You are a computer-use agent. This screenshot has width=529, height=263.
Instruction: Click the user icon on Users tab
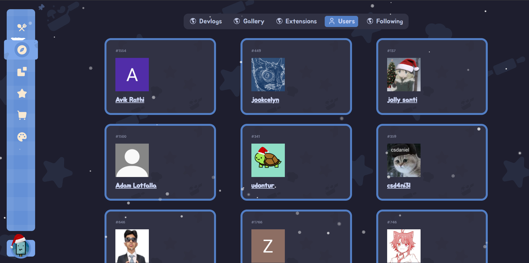pos(332,21)
